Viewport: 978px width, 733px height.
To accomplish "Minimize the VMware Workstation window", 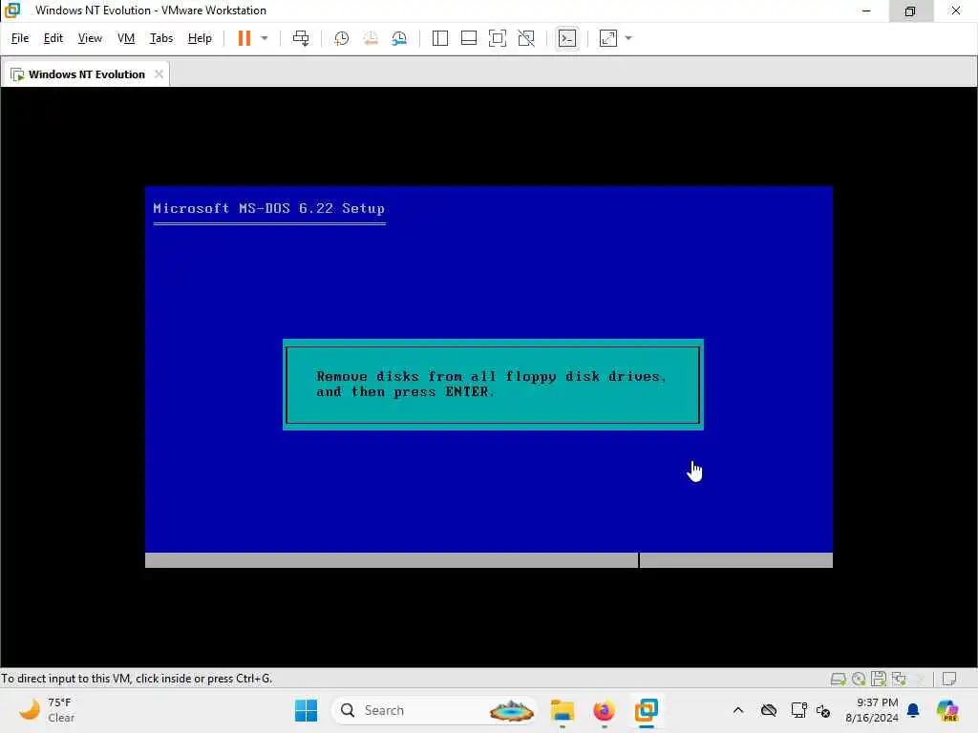I will pos(866,10).
